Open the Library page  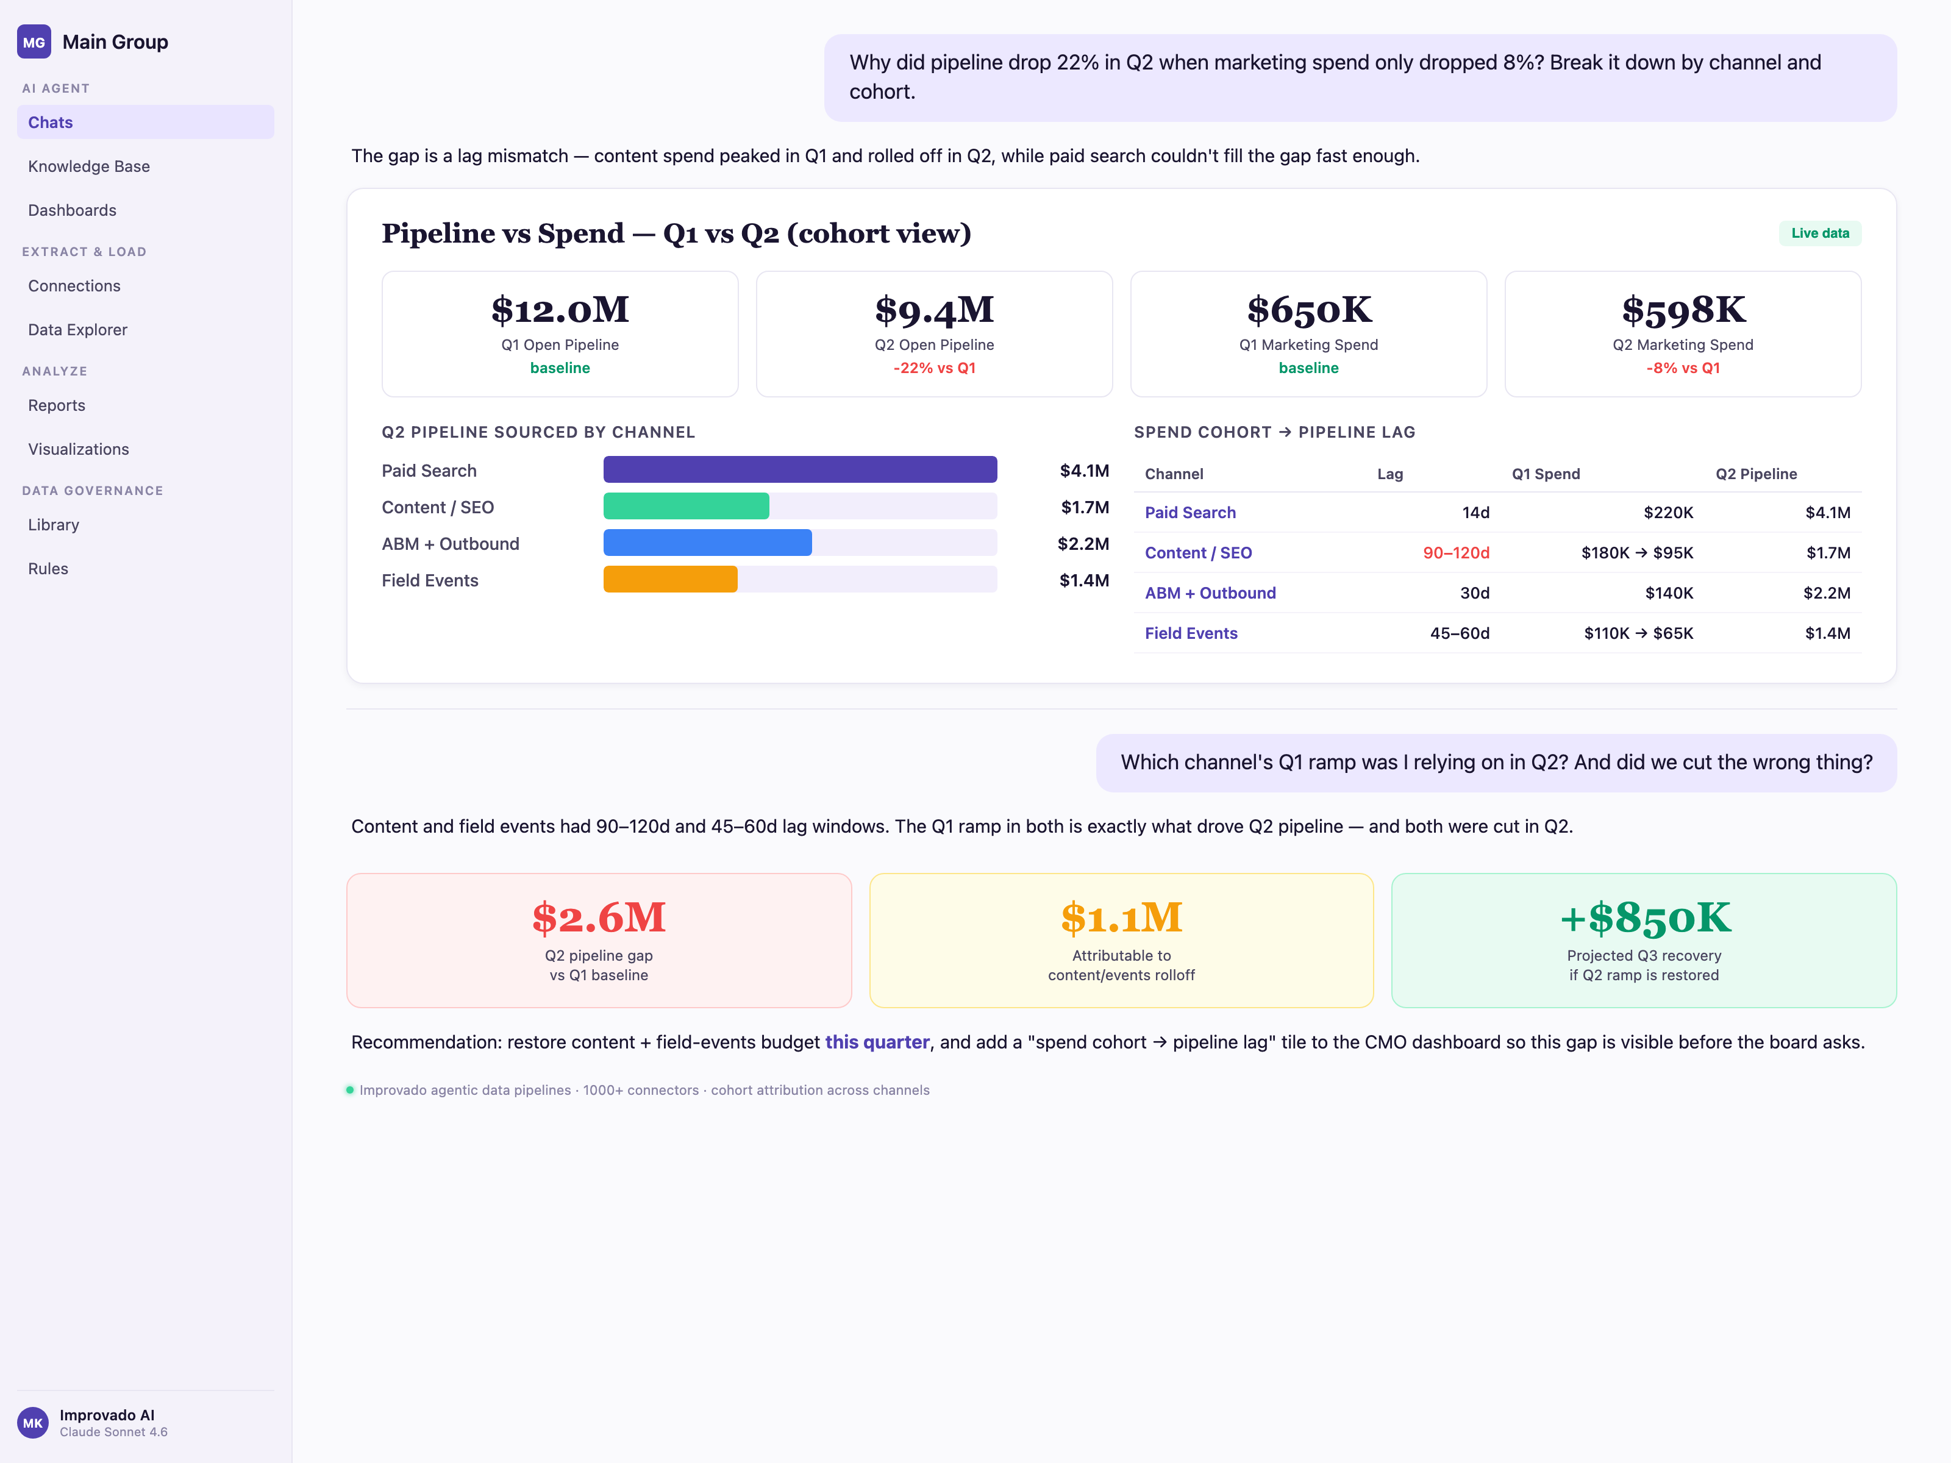(146, 525)
